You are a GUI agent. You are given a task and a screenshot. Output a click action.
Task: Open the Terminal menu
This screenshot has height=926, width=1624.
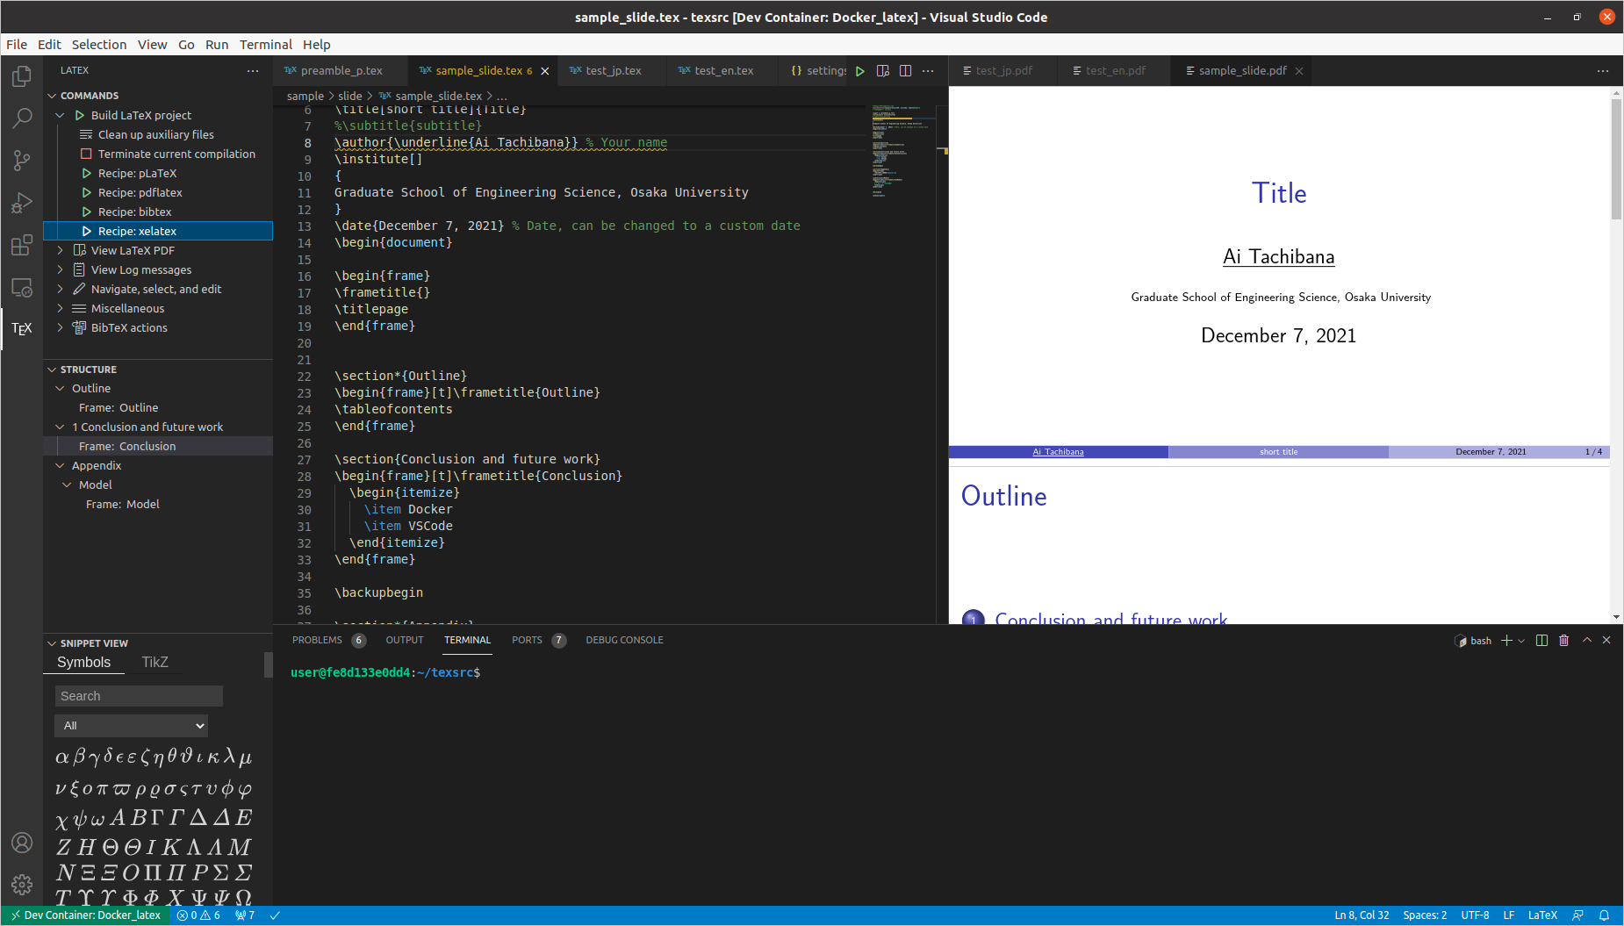(265, 45)
